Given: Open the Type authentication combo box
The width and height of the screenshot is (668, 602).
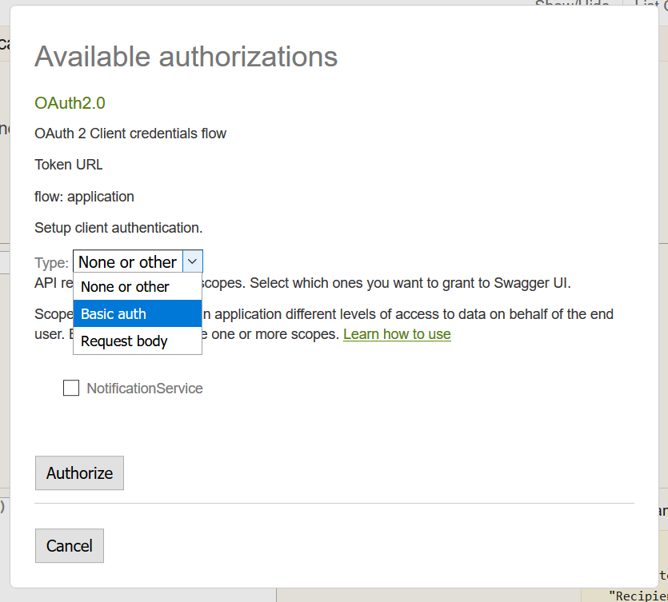Looking at the screenshot, I should [128, 261].
